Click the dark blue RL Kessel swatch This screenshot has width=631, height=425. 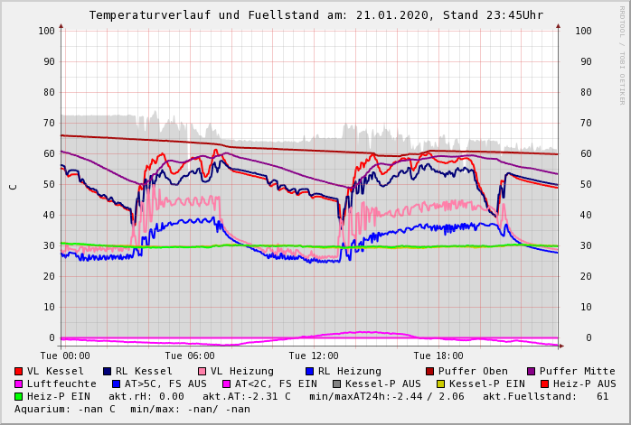[108, 371]
